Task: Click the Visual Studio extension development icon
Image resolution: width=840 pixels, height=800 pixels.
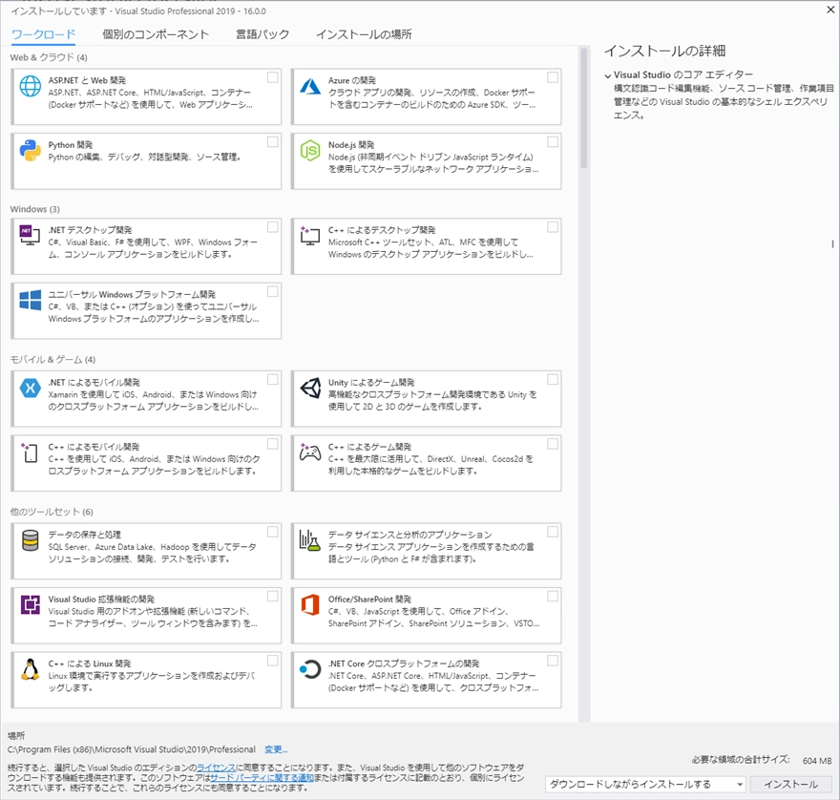Action: tap(30, 605)
